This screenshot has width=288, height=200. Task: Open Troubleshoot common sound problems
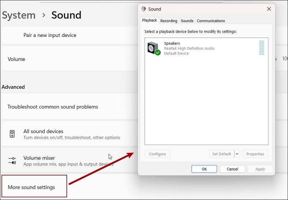pyautogui.click(x=53, y=107)
